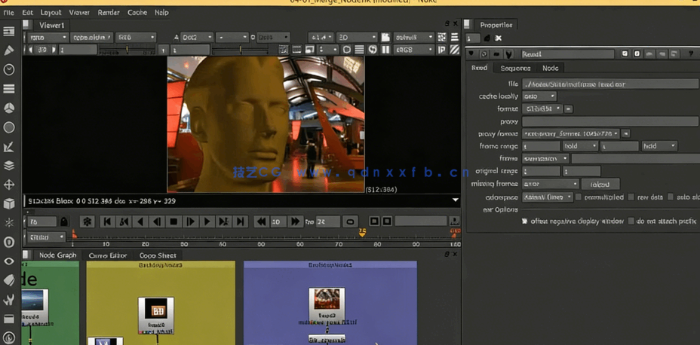
Task: Open the sRGB viewer process dropdown
Action: (x=413, y=50)
